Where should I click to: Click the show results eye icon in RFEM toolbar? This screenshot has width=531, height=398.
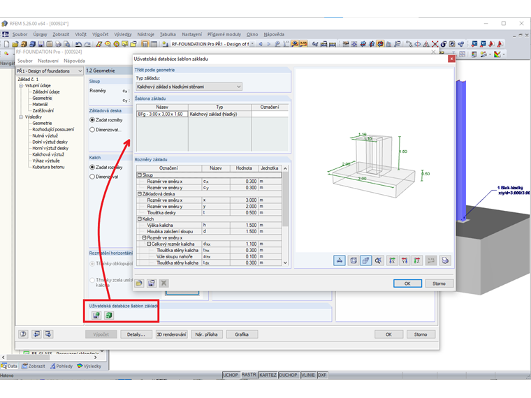(295, 44)
